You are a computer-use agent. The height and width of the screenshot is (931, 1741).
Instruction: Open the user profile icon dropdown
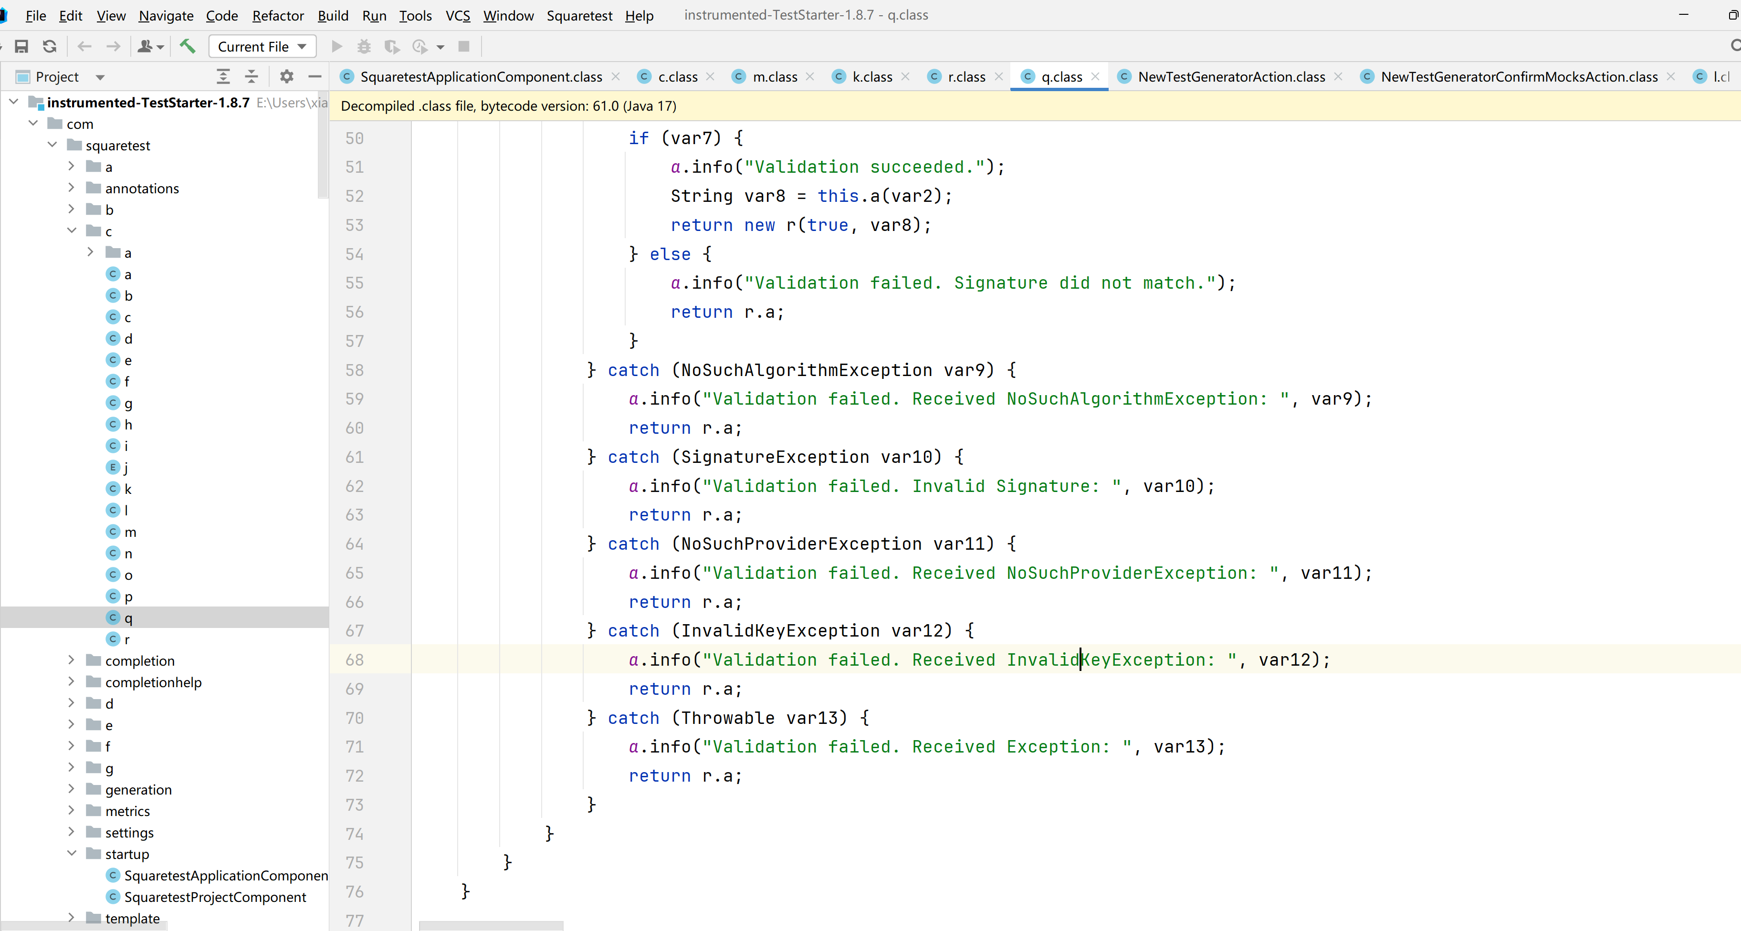click(x=151, y=47)
